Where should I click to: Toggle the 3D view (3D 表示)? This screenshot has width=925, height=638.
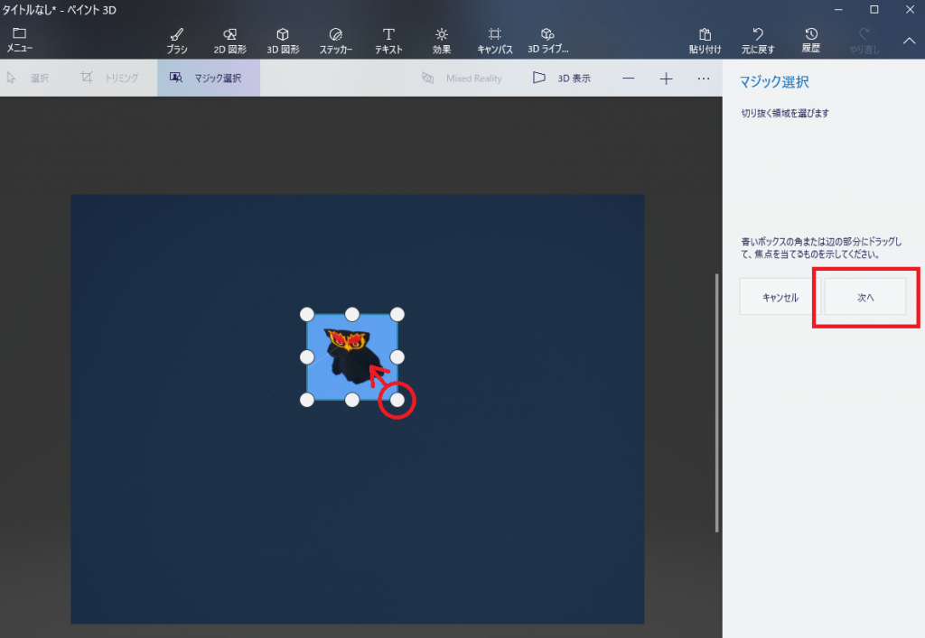click(x=561, y=79)
